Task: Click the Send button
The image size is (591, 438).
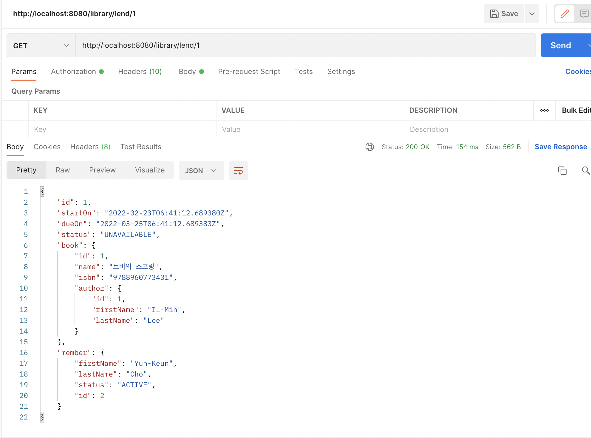Action: click(x=561, y=45)
